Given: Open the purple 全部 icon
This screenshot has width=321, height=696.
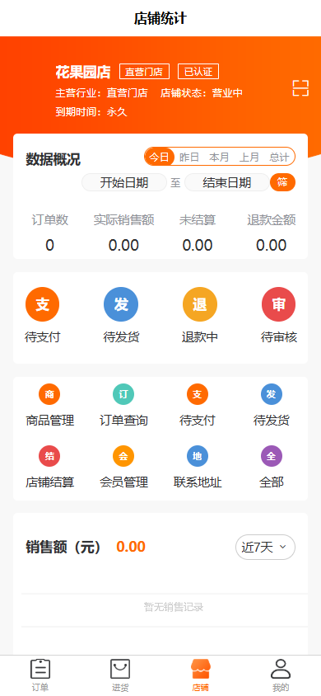Looking at the screenshot, I should click(x=272, y=456).
